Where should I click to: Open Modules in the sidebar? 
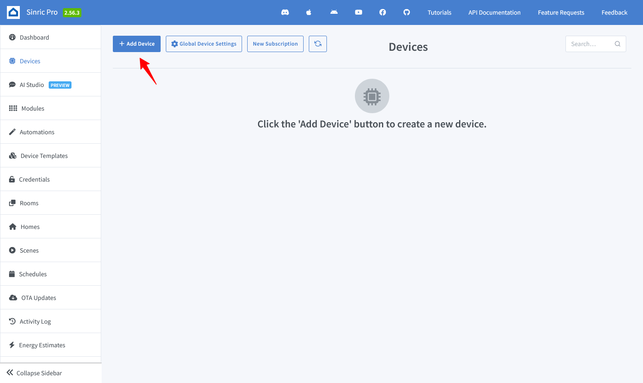51,108
